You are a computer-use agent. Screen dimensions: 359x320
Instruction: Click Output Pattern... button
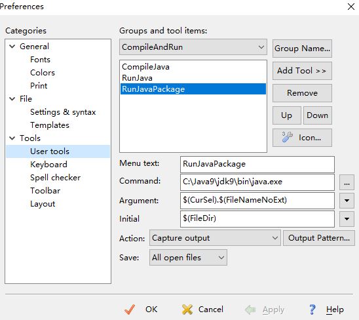[x=319, y=238]
